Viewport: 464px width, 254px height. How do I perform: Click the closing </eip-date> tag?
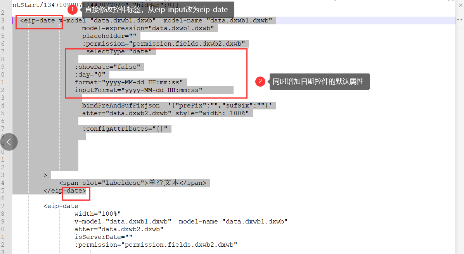65,191
